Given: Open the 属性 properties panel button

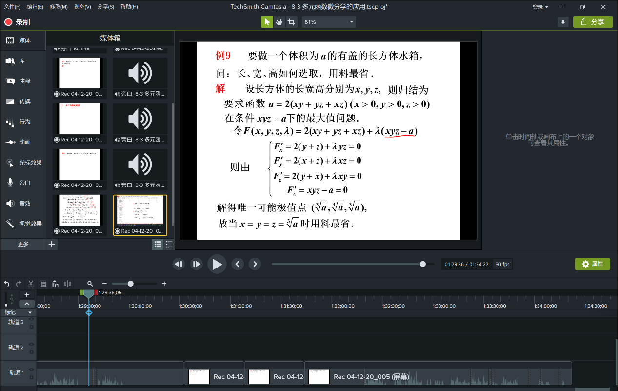Looking at the screenshot, I should pyautogui.click(x=592, y=264).
